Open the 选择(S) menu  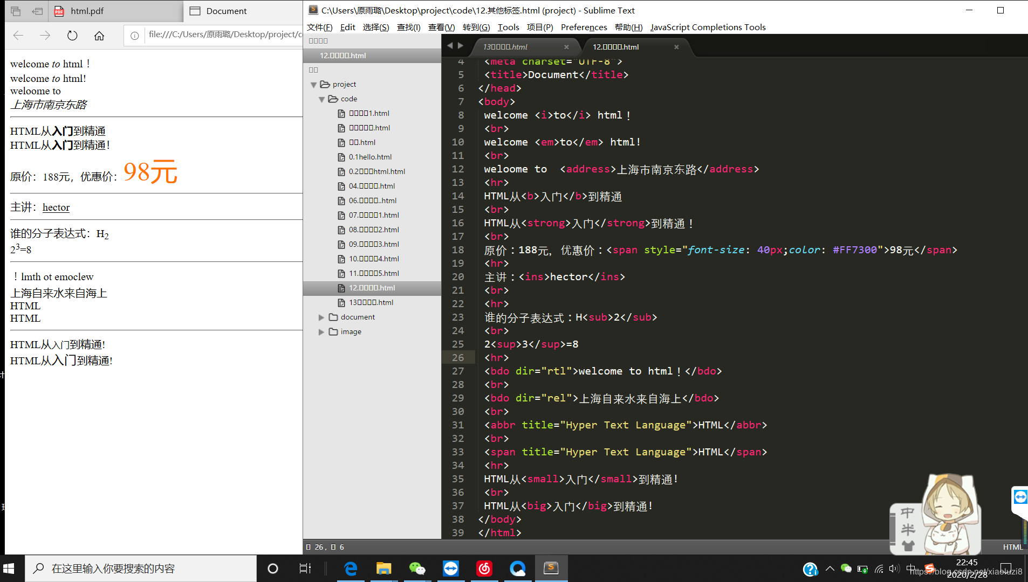coord(376,27)
